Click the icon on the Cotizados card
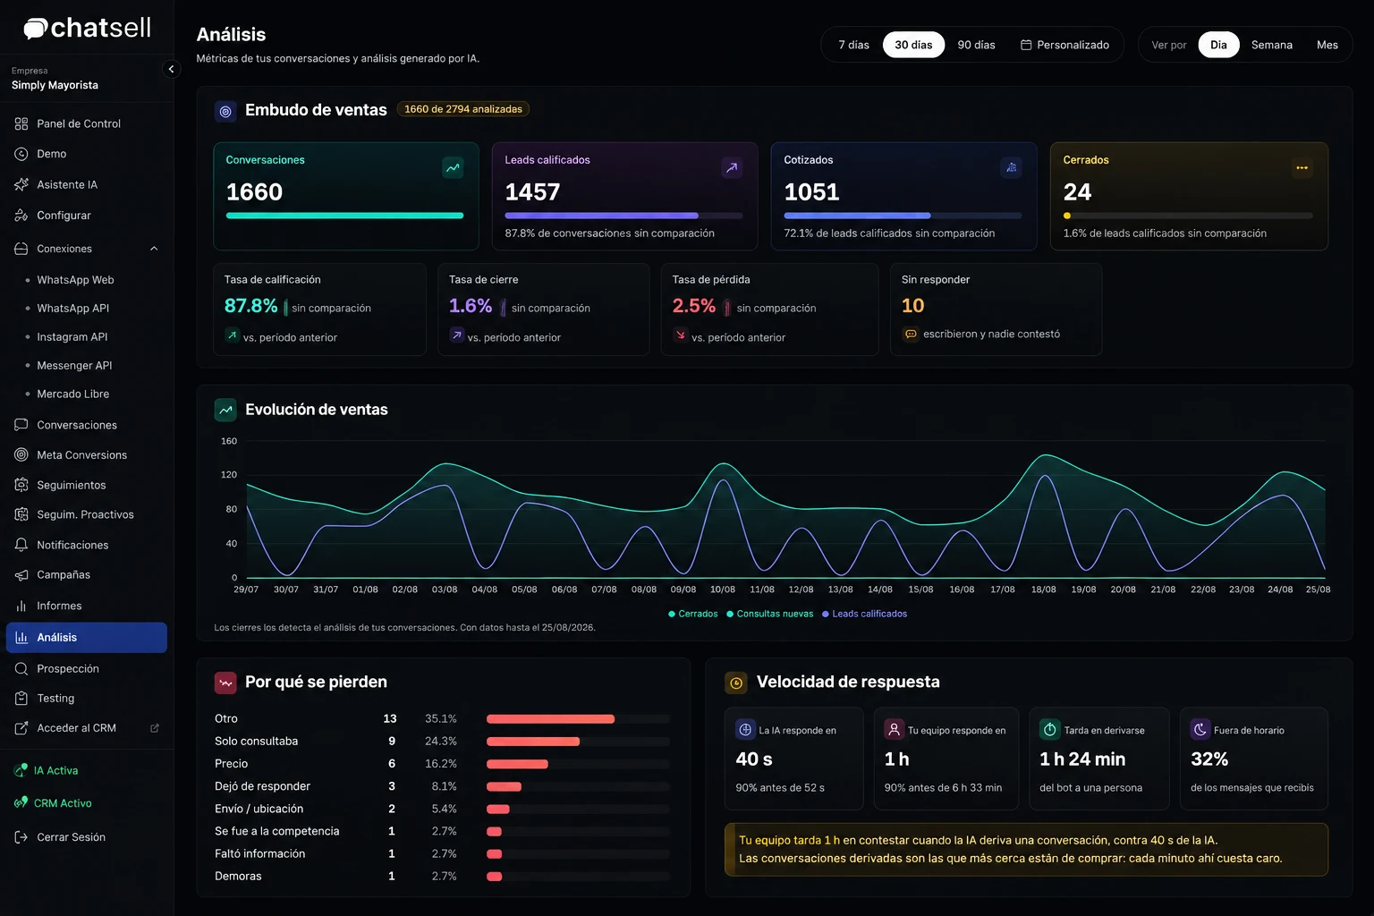 1011,167
